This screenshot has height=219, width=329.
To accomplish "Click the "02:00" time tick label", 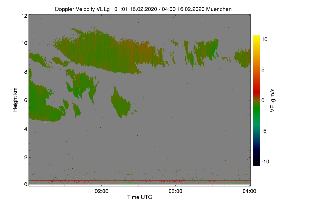I will (x=101, y=191).
